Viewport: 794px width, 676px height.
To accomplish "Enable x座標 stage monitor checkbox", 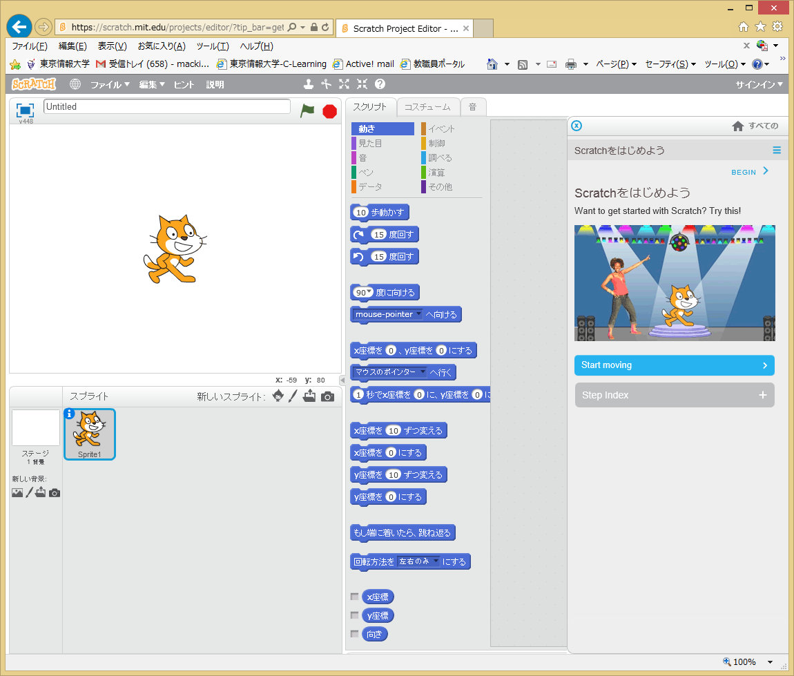I will [354, 597].
